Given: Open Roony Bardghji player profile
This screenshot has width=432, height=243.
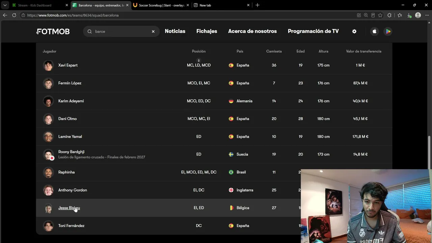Looking at the screenshot, I should tap(71, 152).
